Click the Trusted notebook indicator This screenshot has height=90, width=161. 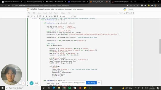tap(120, 13)
